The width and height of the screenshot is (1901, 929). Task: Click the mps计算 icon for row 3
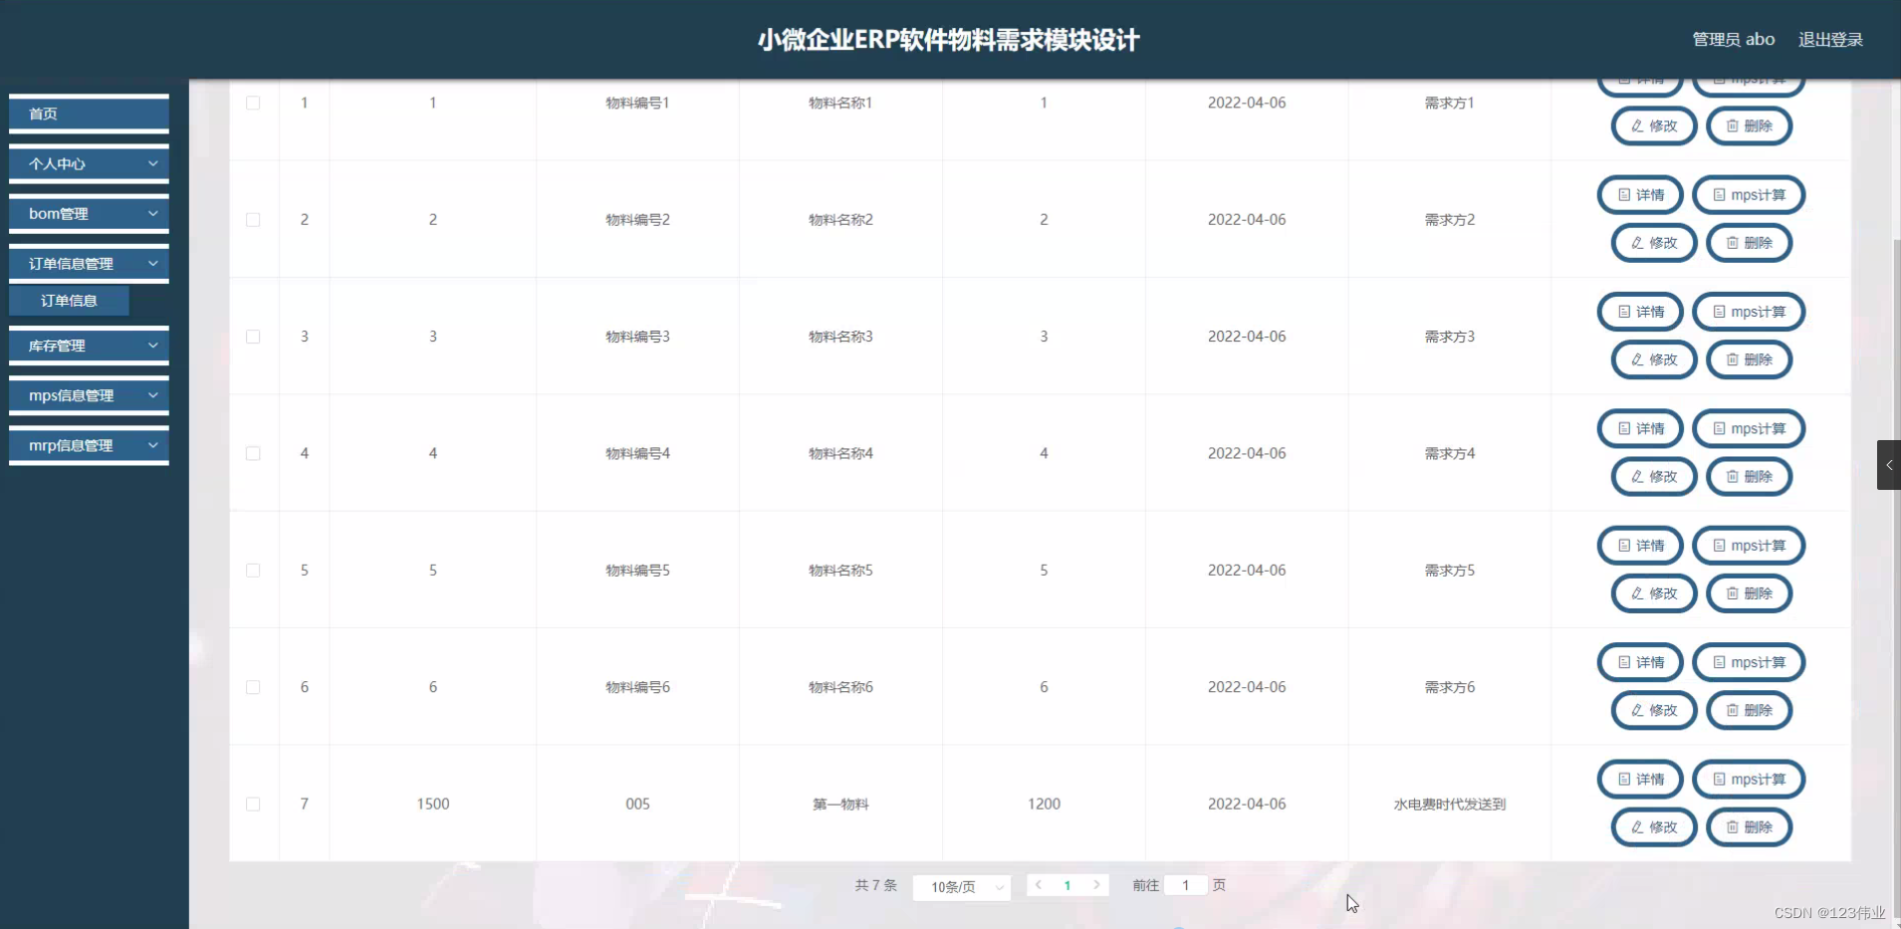pyautogui.click(x=1722, y=311)
